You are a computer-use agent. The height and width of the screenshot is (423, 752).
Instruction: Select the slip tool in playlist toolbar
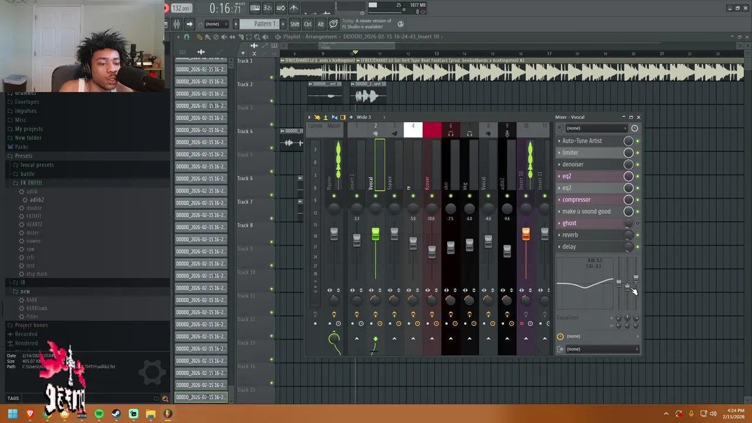point(232,36)
